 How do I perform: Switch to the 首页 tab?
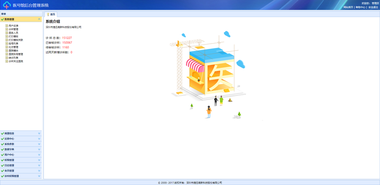tap(51, 14)
